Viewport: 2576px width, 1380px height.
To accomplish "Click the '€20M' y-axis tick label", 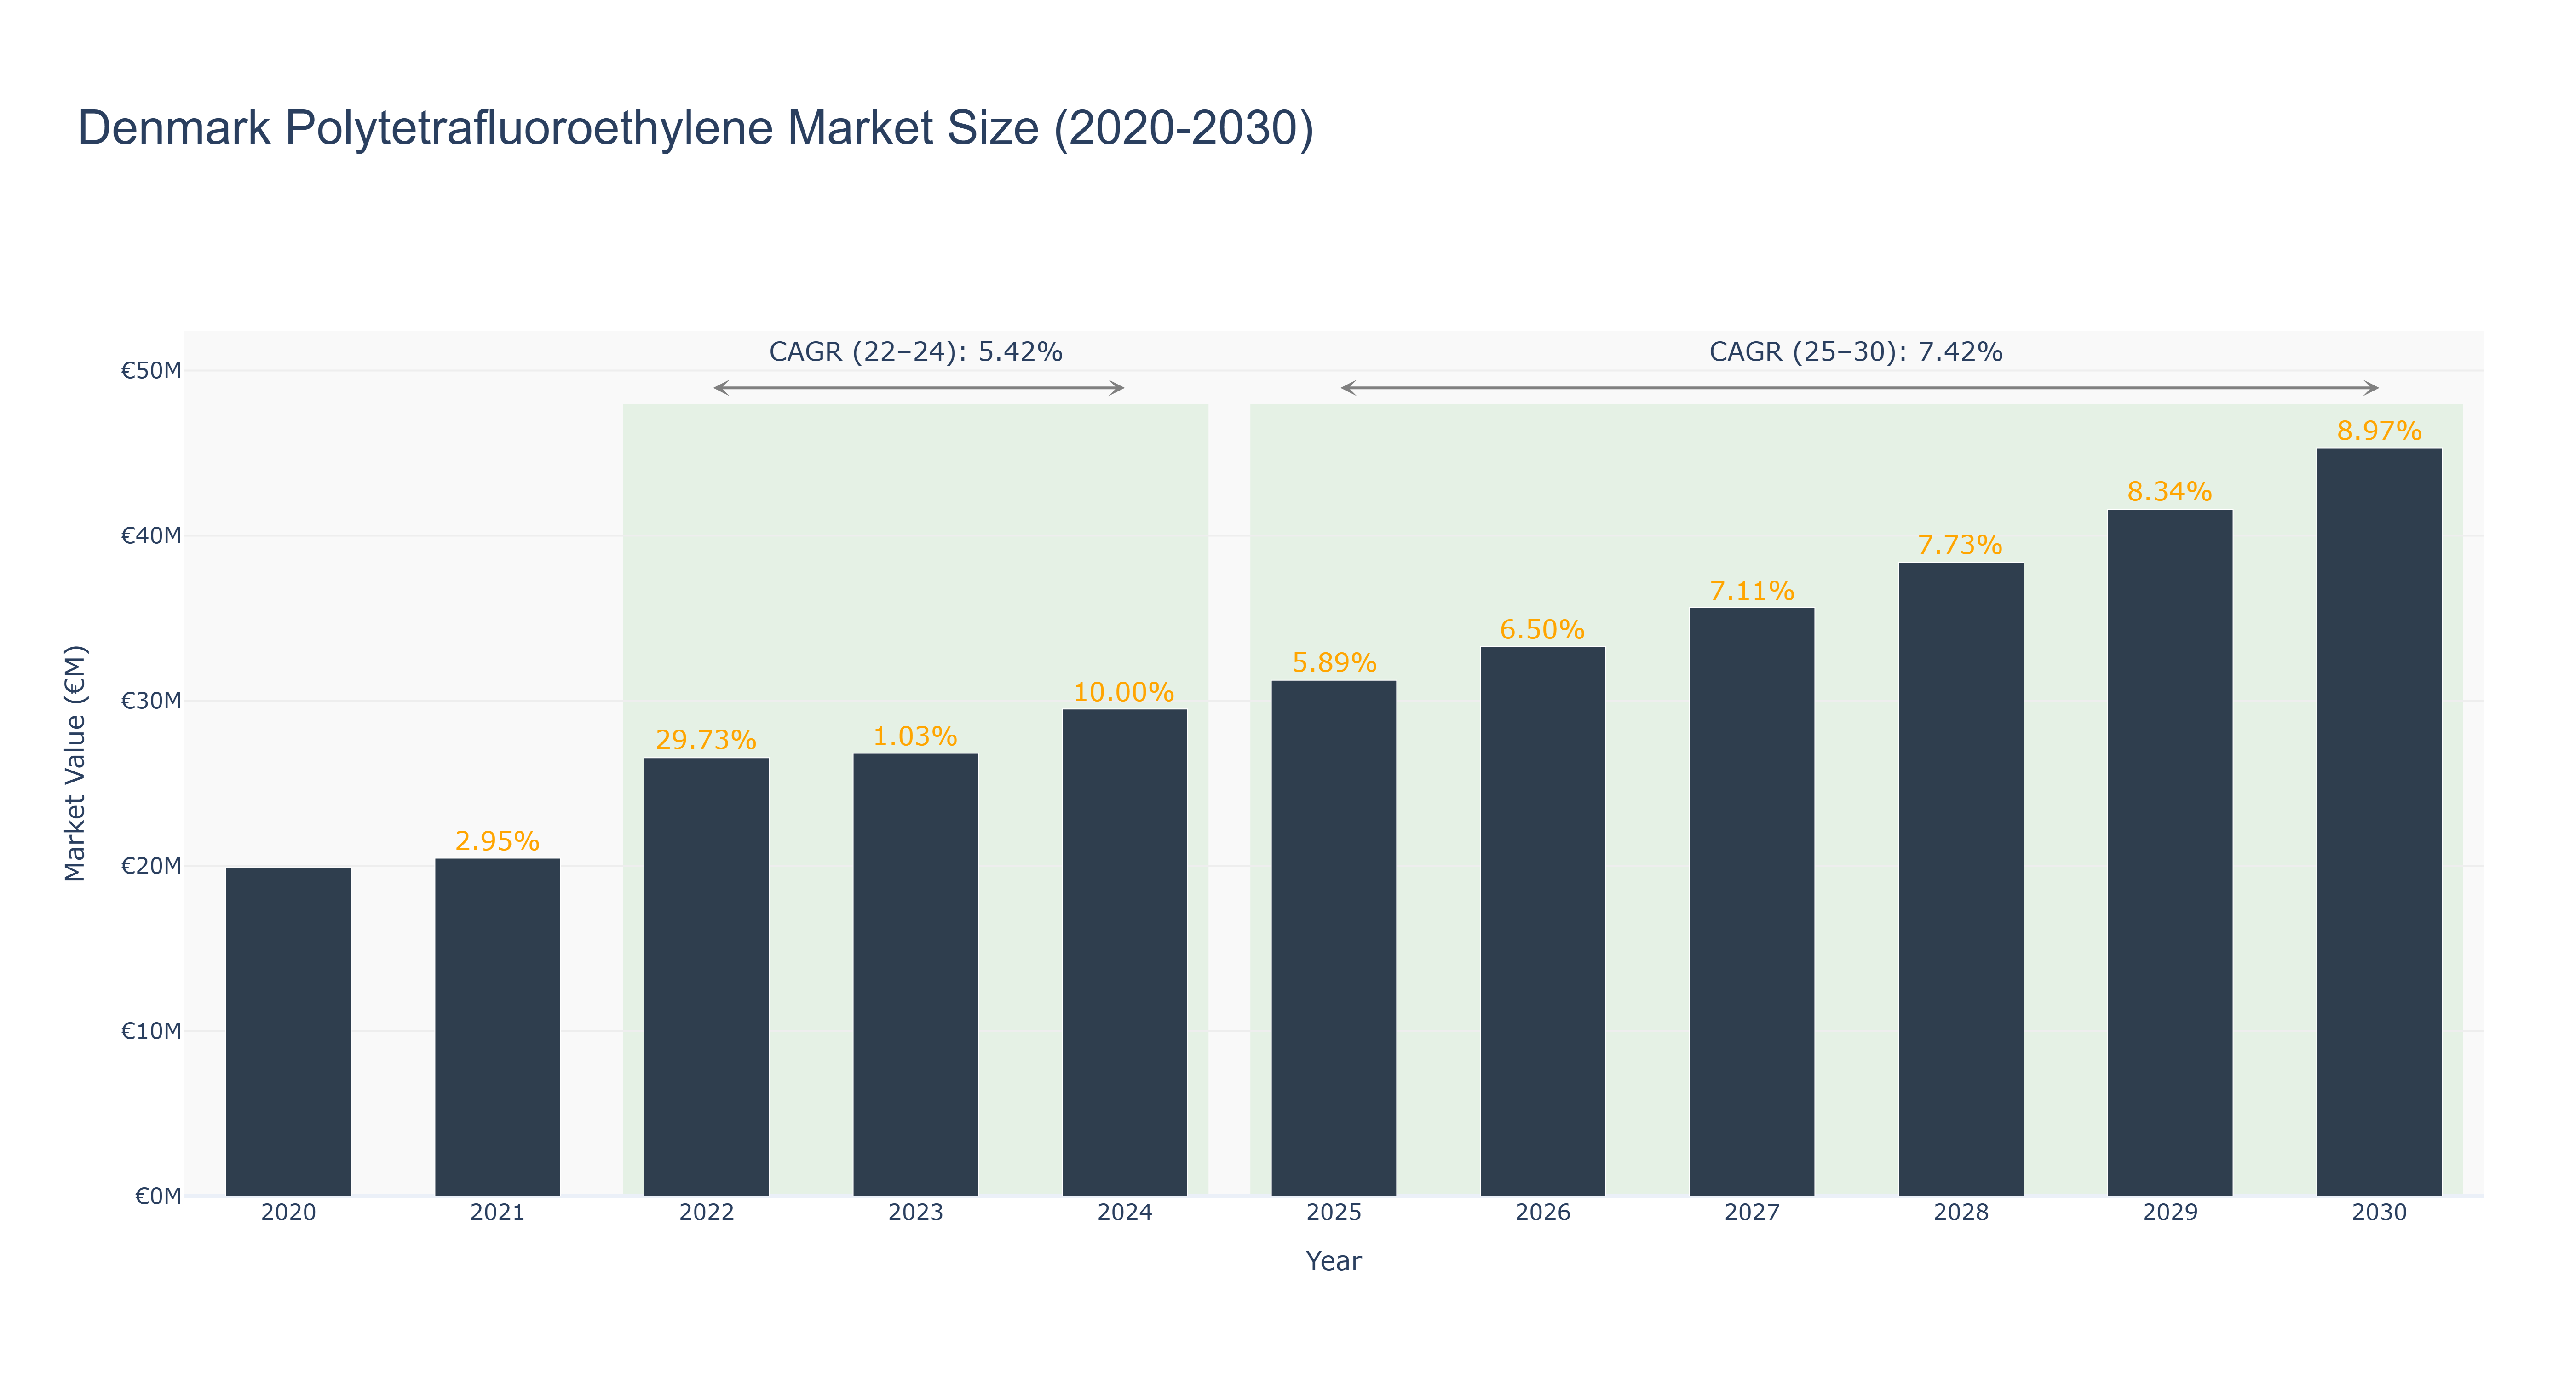I will pyautogui.click(x=151, y=866).
